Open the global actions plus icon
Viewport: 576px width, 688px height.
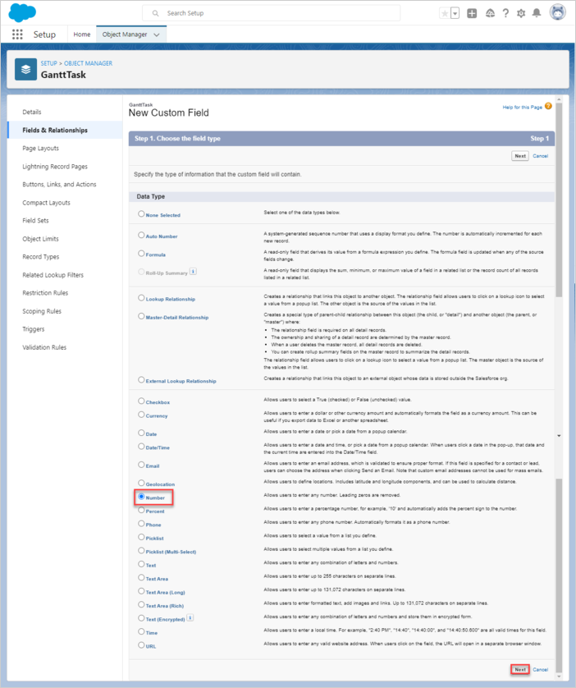[x=472, y=13]
